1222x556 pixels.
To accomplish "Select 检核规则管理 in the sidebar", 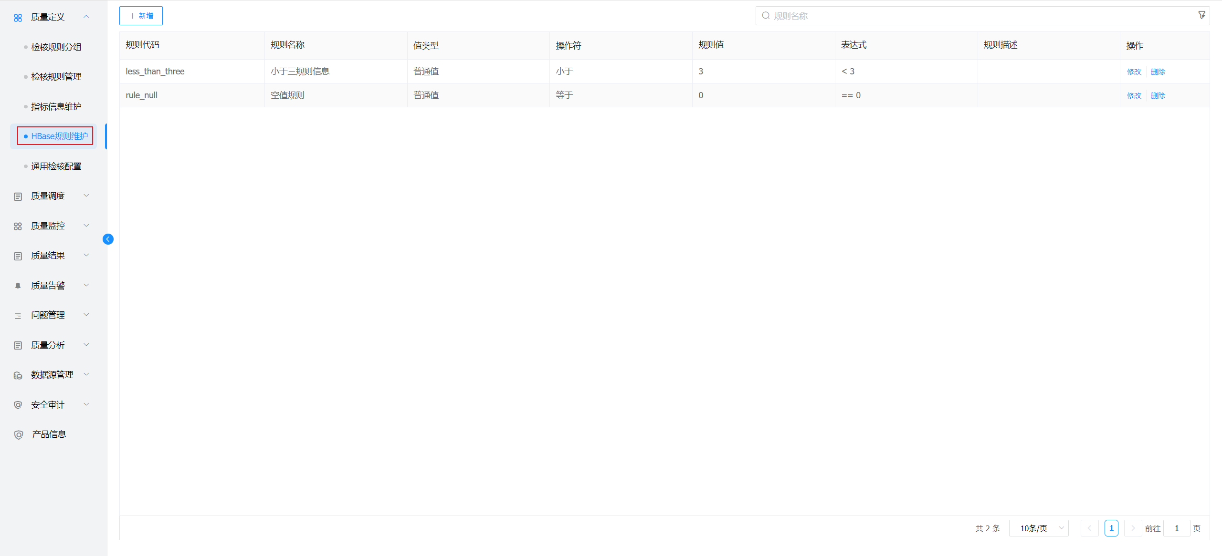I will coord(56,77).
